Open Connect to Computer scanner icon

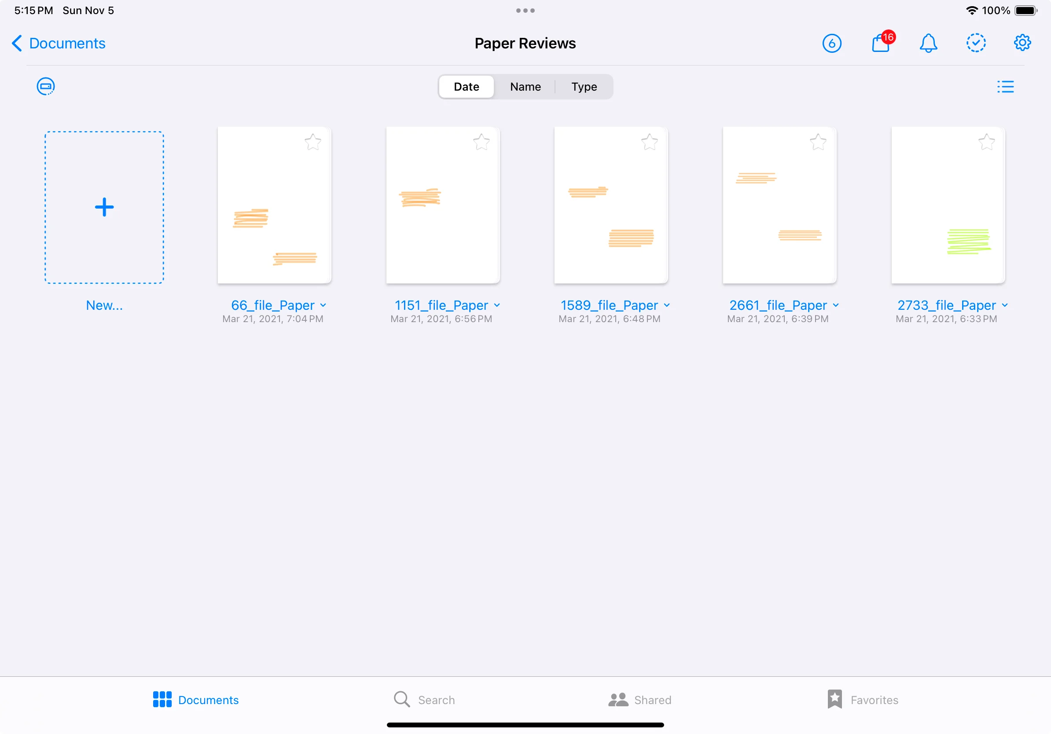tap(45, 86)
